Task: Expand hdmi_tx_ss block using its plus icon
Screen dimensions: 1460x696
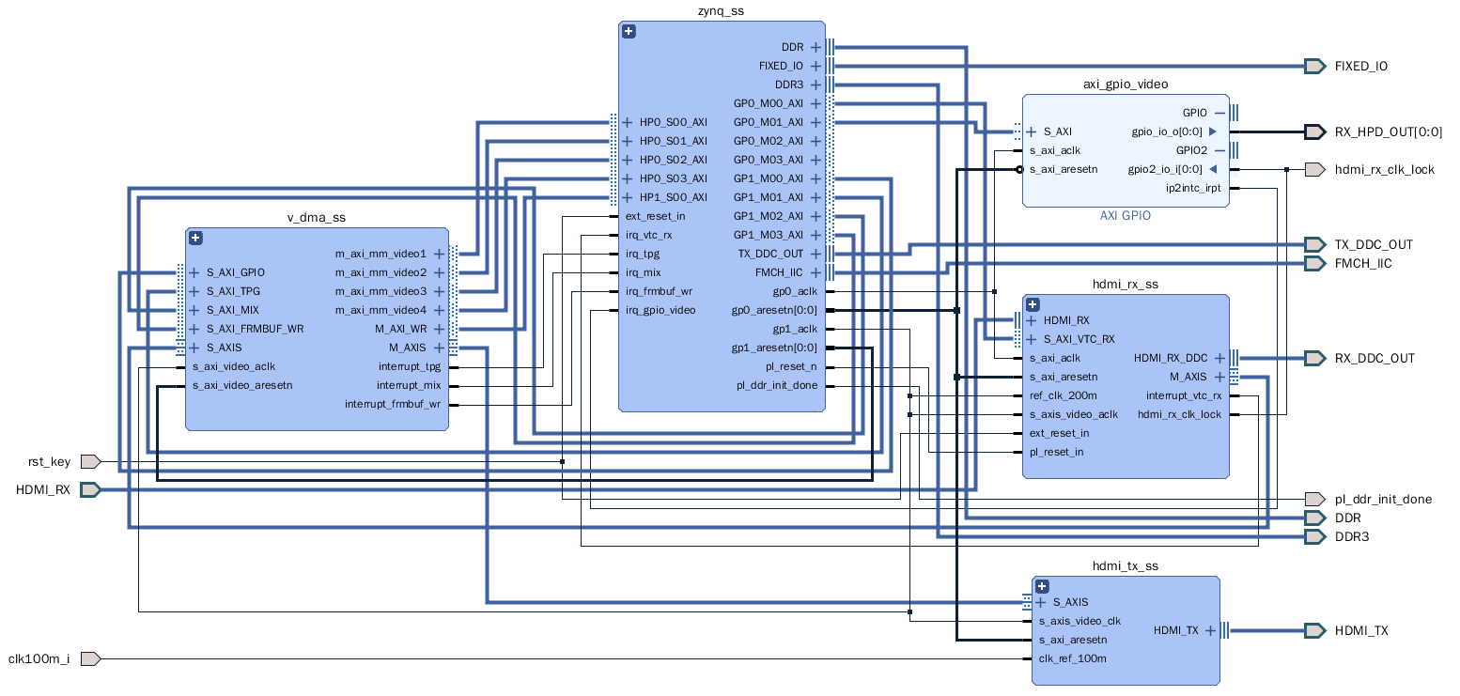Action: coord(1042,586)
